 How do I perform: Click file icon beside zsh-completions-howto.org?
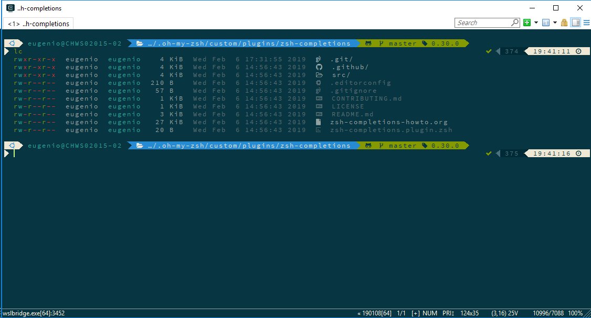(319, 122)
